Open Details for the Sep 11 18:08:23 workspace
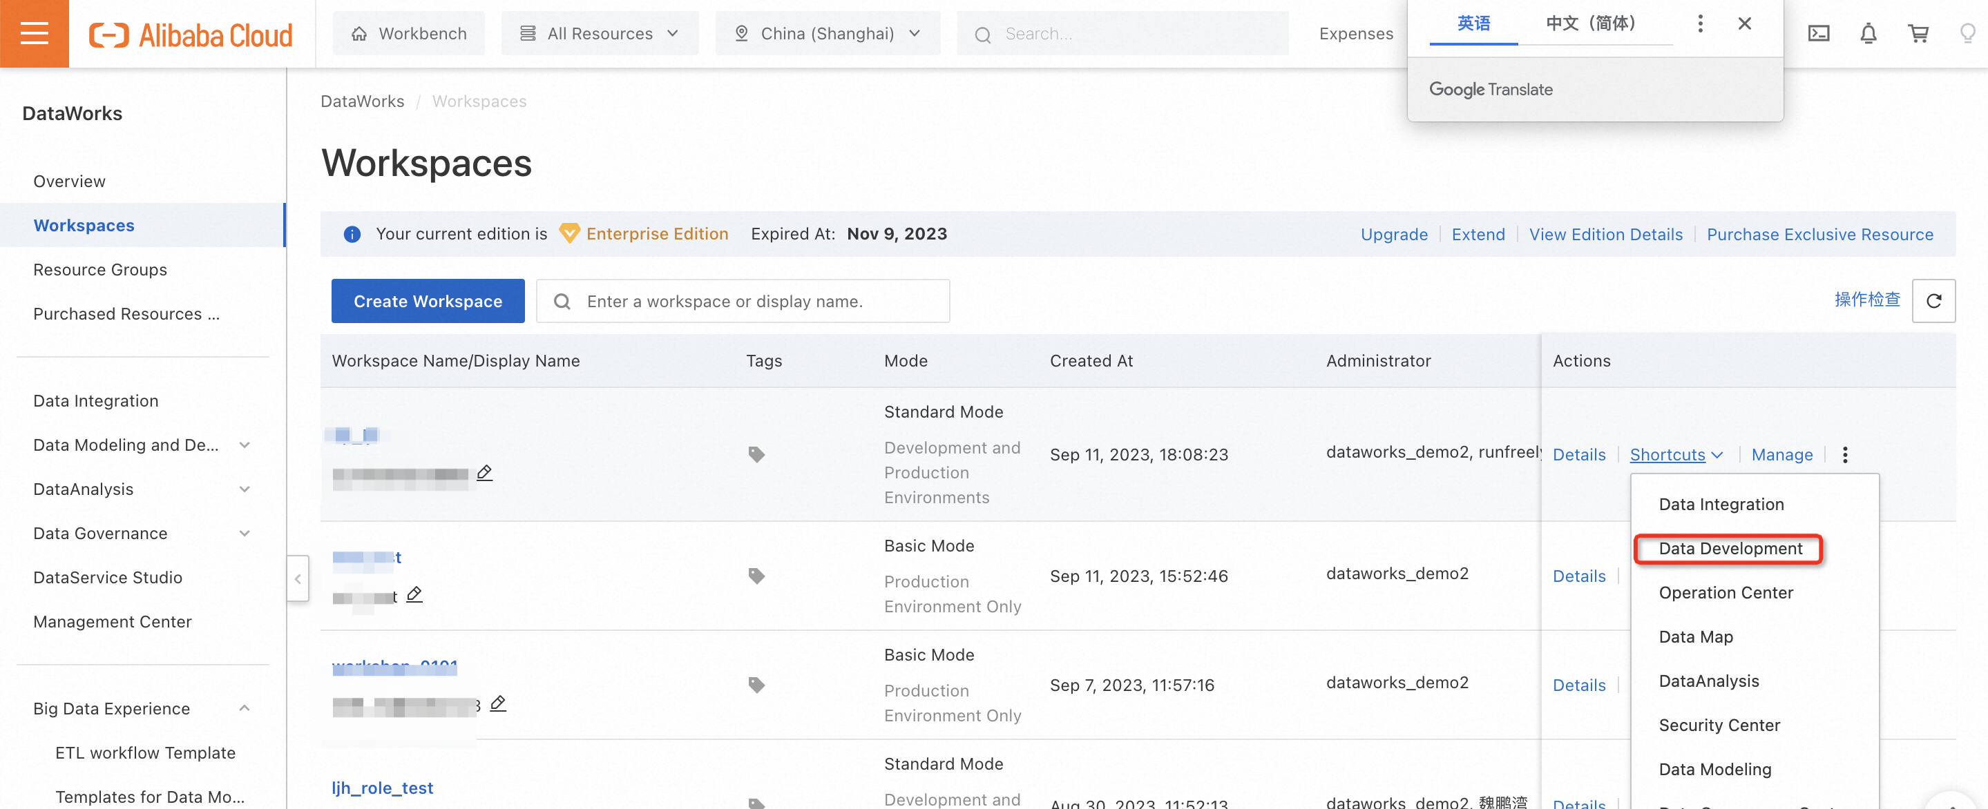The image size is (1988, 809). pos(1578,455)
